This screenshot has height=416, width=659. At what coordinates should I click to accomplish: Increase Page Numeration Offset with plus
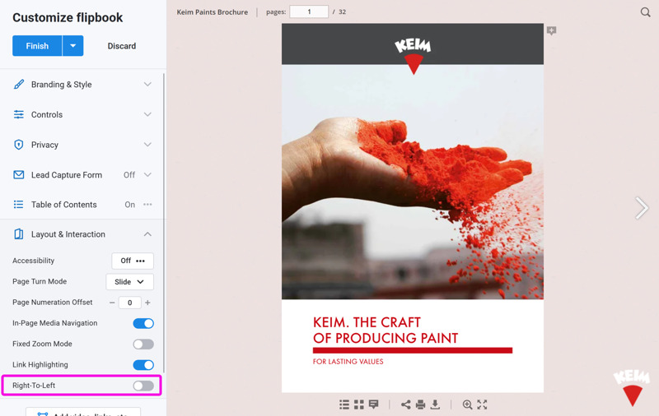(x=147, y=303)
